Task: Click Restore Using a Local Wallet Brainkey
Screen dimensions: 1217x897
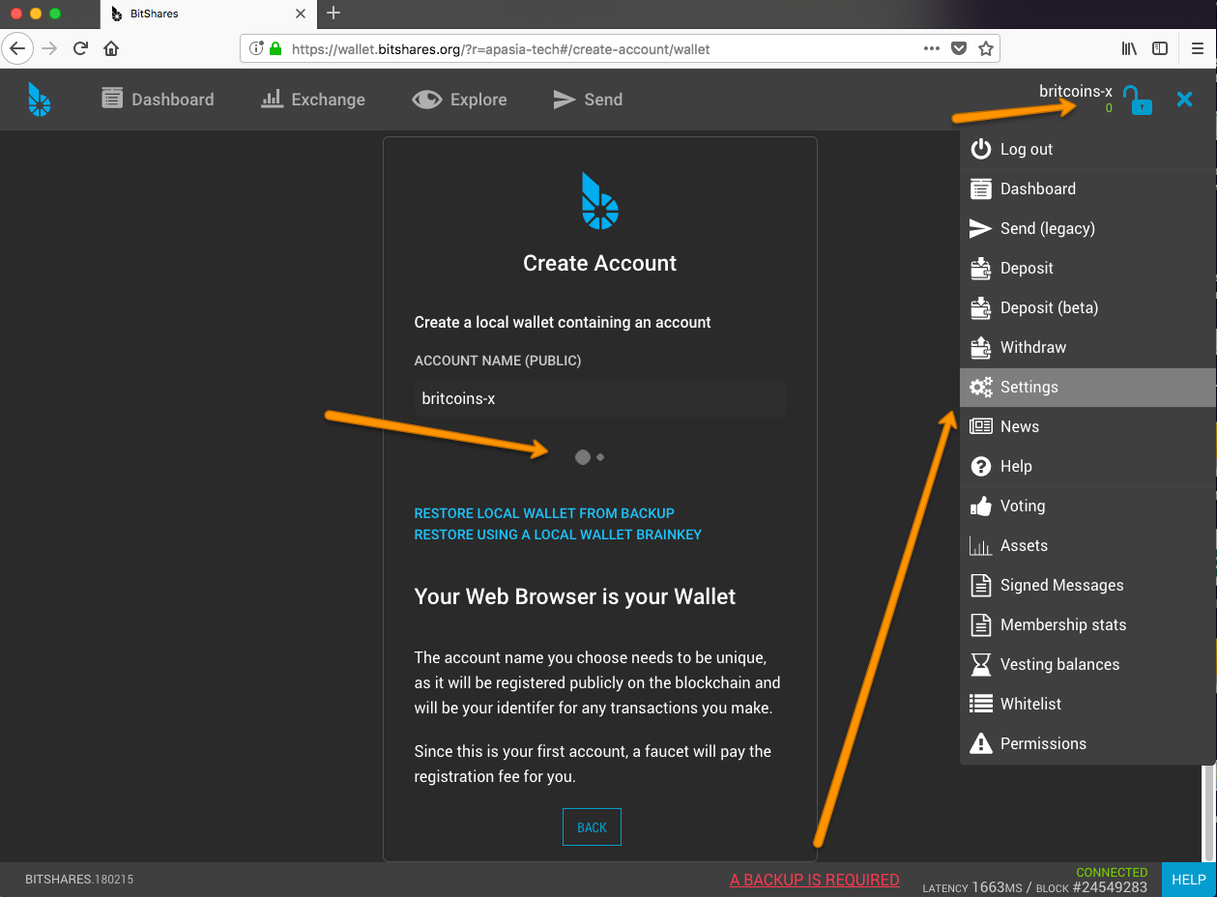Action: [558, 535]
